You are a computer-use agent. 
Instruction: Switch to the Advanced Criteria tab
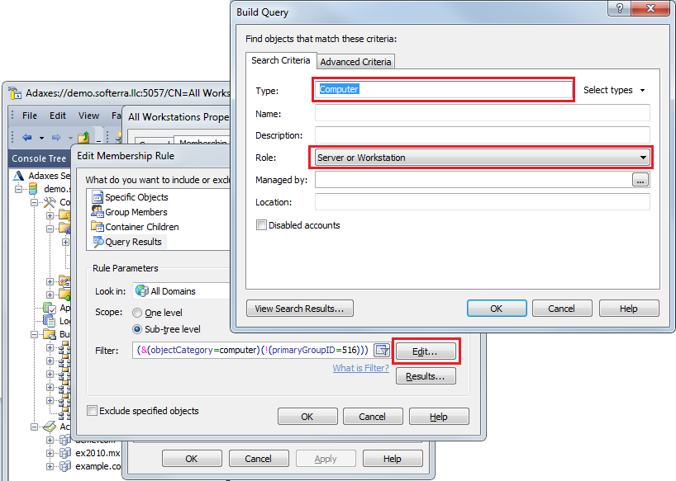point(355,62)
